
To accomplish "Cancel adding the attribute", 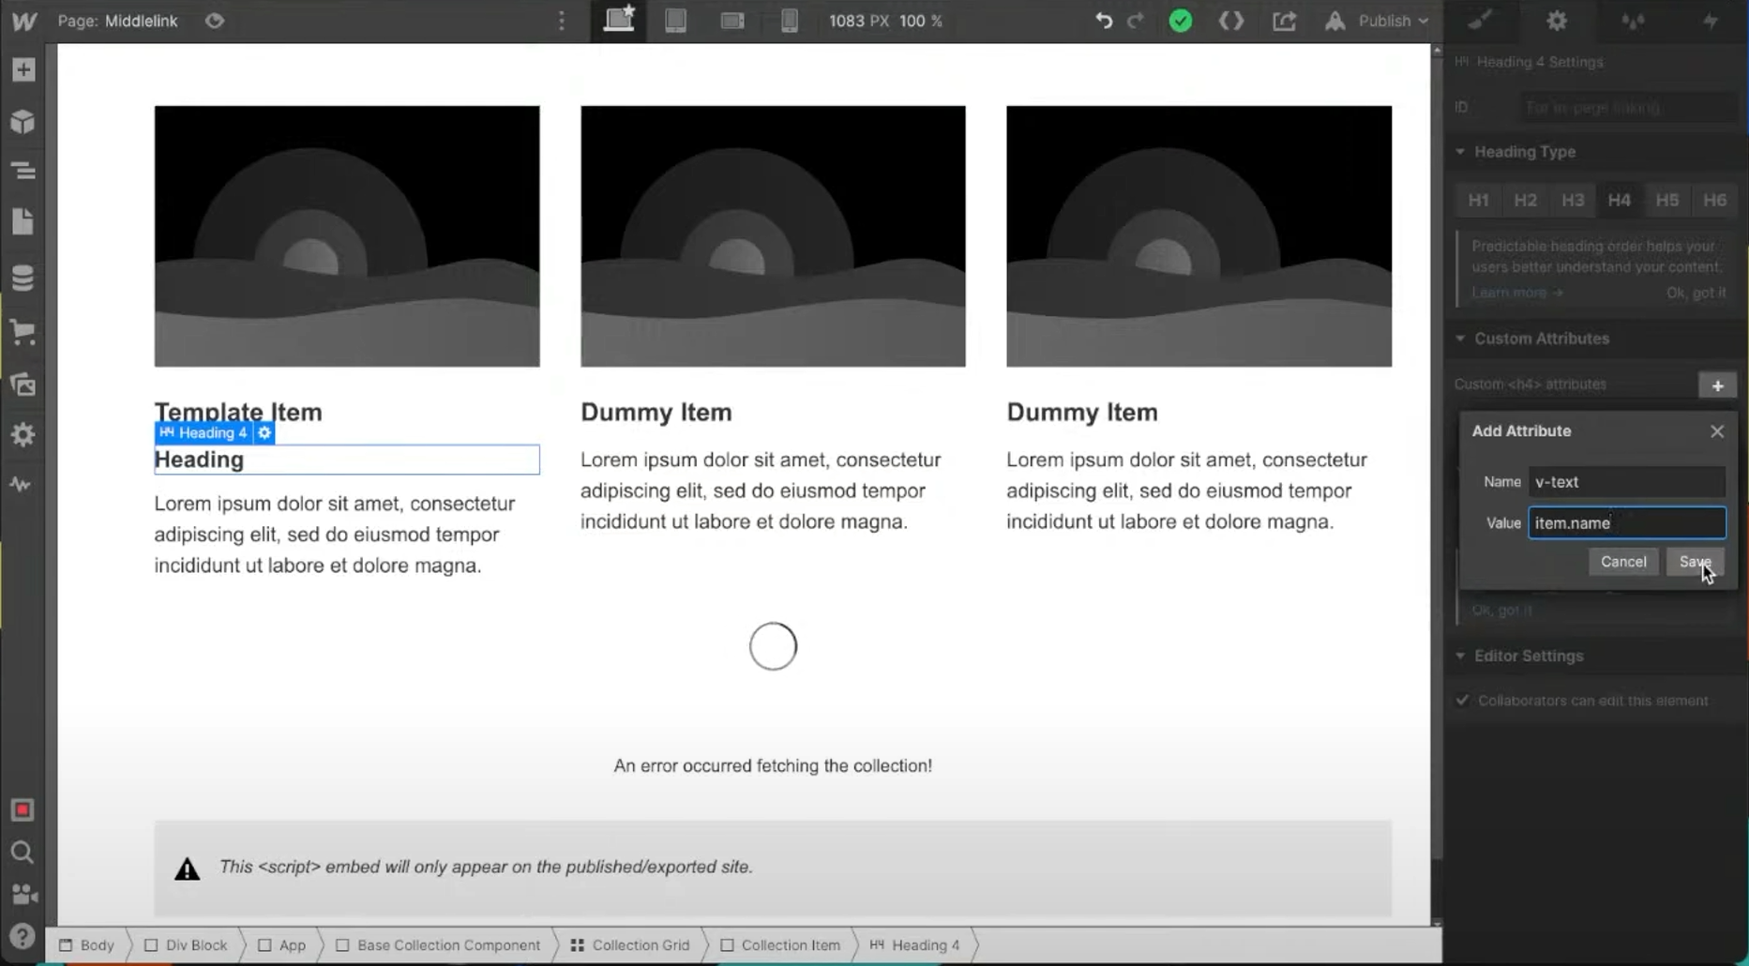I will pos(1623,562).
